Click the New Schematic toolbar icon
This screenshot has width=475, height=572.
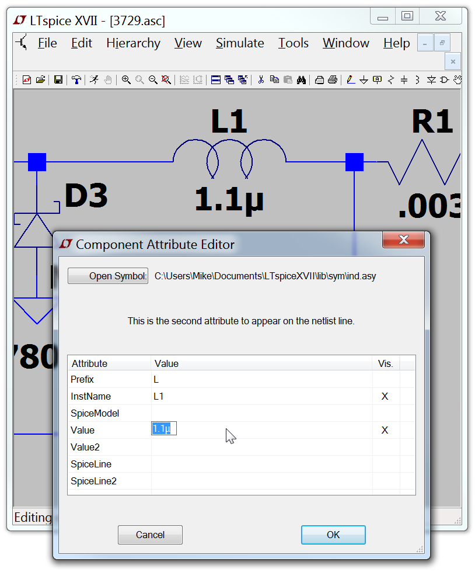[x=27, y=80]
